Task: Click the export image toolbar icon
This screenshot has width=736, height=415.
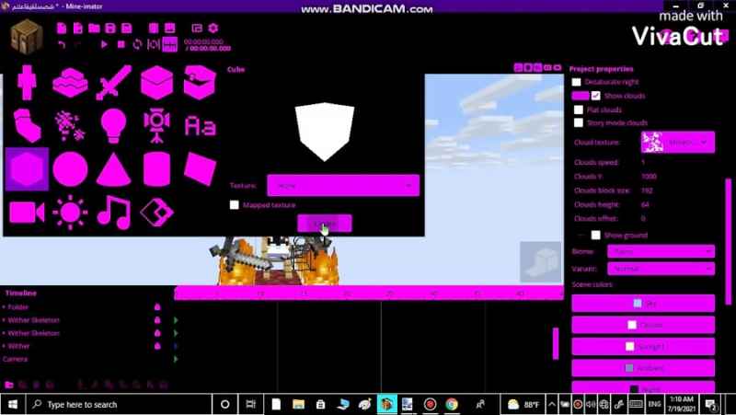Action: [x=169, y=29]
